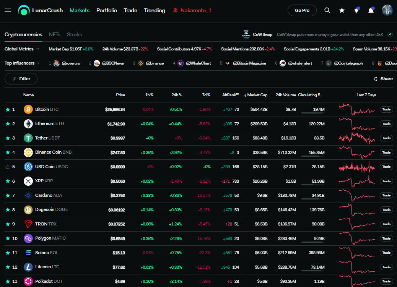Click the Bitcoin coin logo
Screen dimensions: 397x287
(x=28, y=109)
